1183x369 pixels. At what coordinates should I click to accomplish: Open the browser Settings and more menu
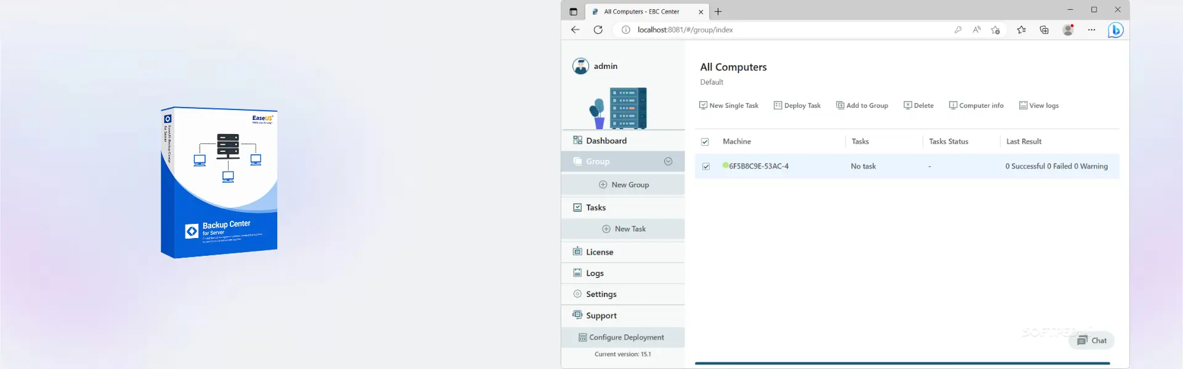click(x=1092, y=30)
